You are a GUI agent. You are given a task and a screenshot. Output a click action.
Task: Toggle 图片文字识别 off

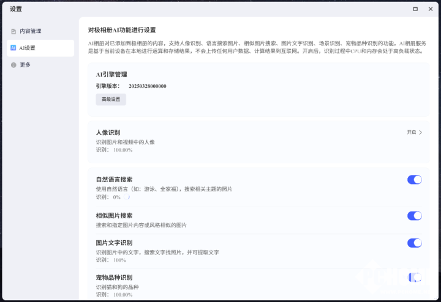[x=414, y=243]
